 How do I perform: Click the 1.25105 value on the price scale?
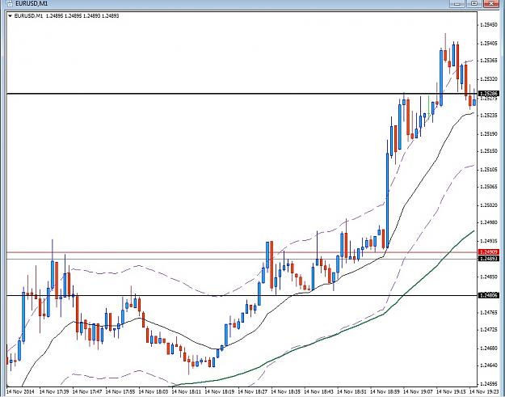[x=489, y=169]
